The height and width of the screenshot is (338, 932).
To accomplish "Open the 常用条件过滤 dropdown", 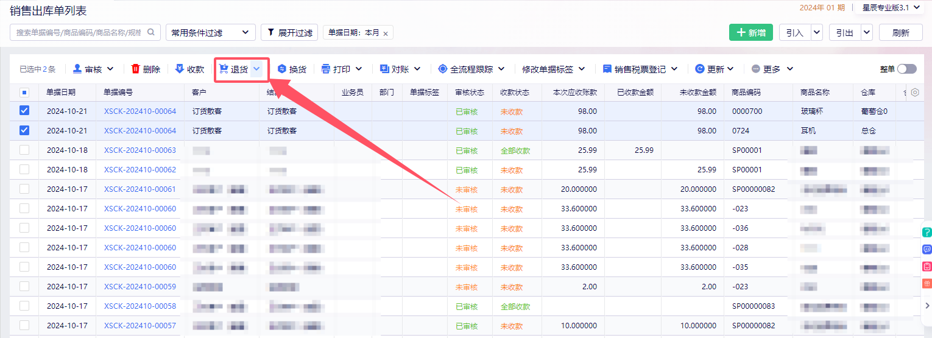I will point(211,32).
